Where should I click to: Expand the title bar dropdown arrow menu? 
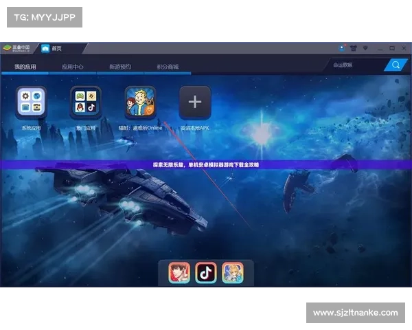click(365, 48)
